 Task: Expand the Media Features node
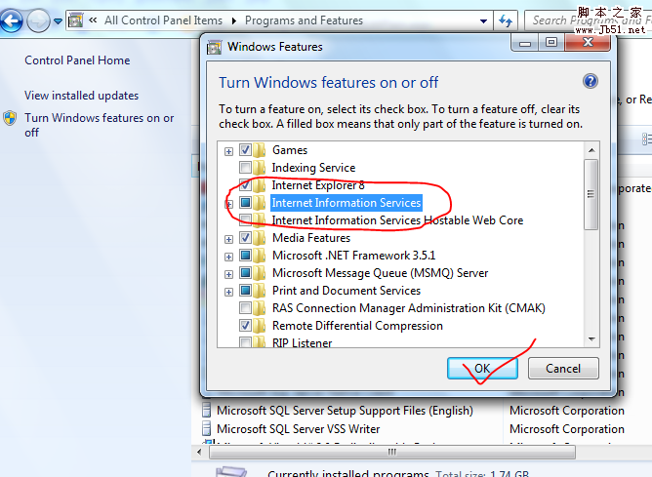(228, 239)
